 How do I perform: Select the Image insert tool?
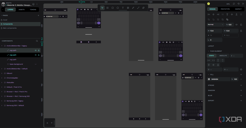click(128, 8)
